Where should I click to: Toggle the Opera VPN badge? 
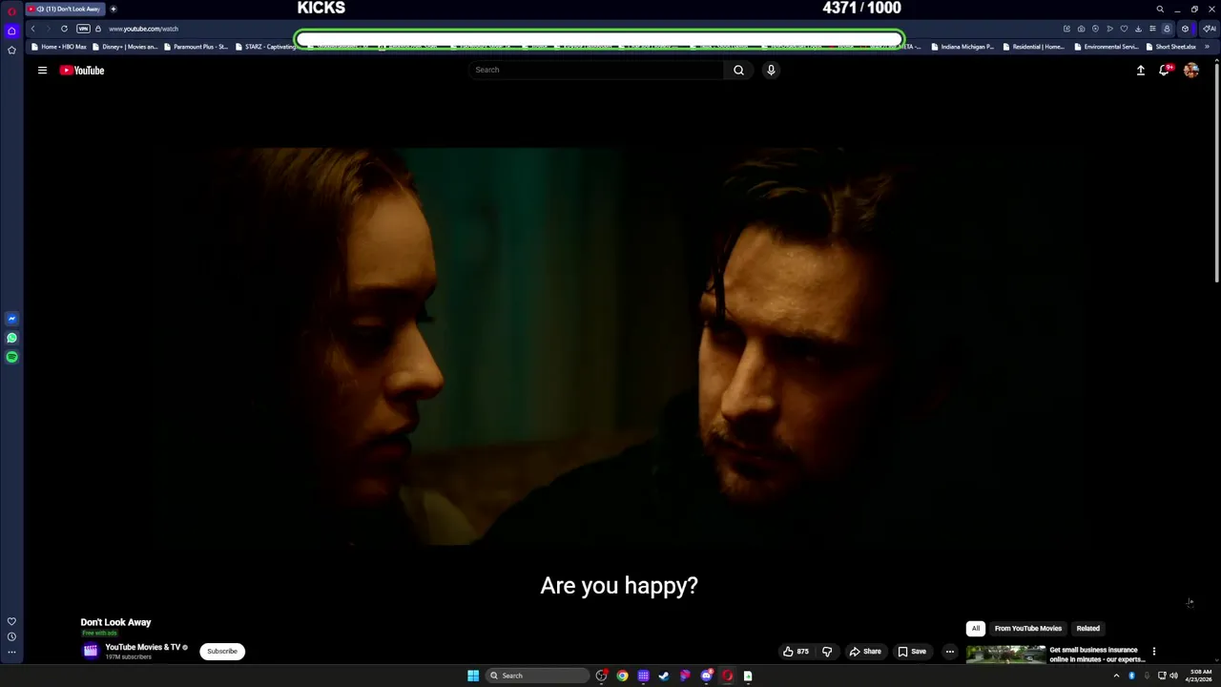(83, 29)
